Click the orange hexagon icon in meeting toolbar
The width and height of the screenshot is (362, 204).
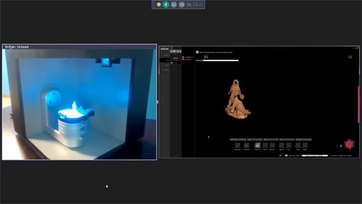pos(158,5)
